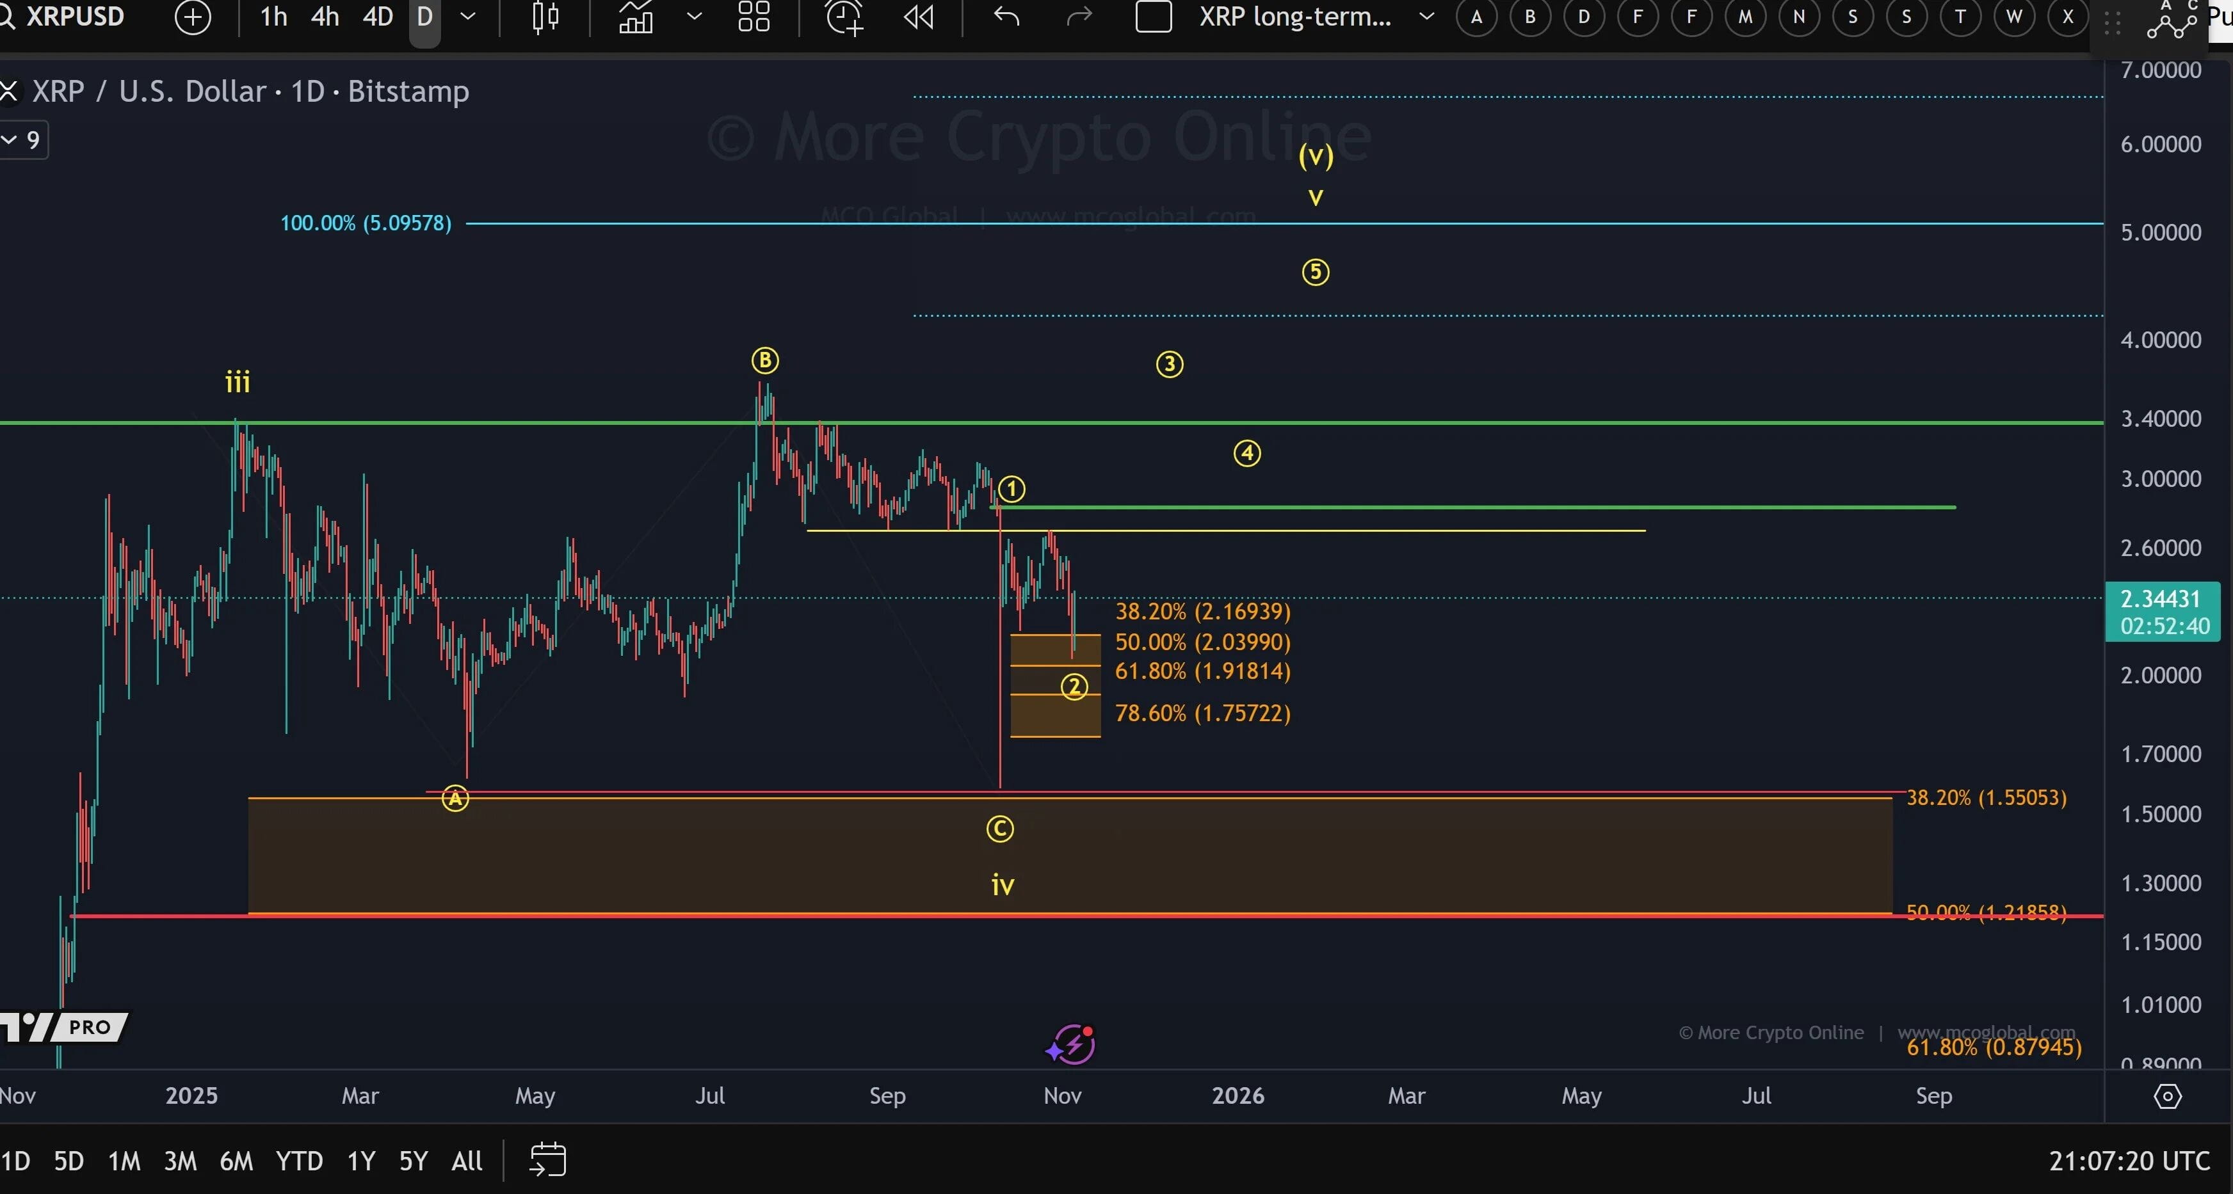Open the indicator templates grid icon

(x=754, y=17)
